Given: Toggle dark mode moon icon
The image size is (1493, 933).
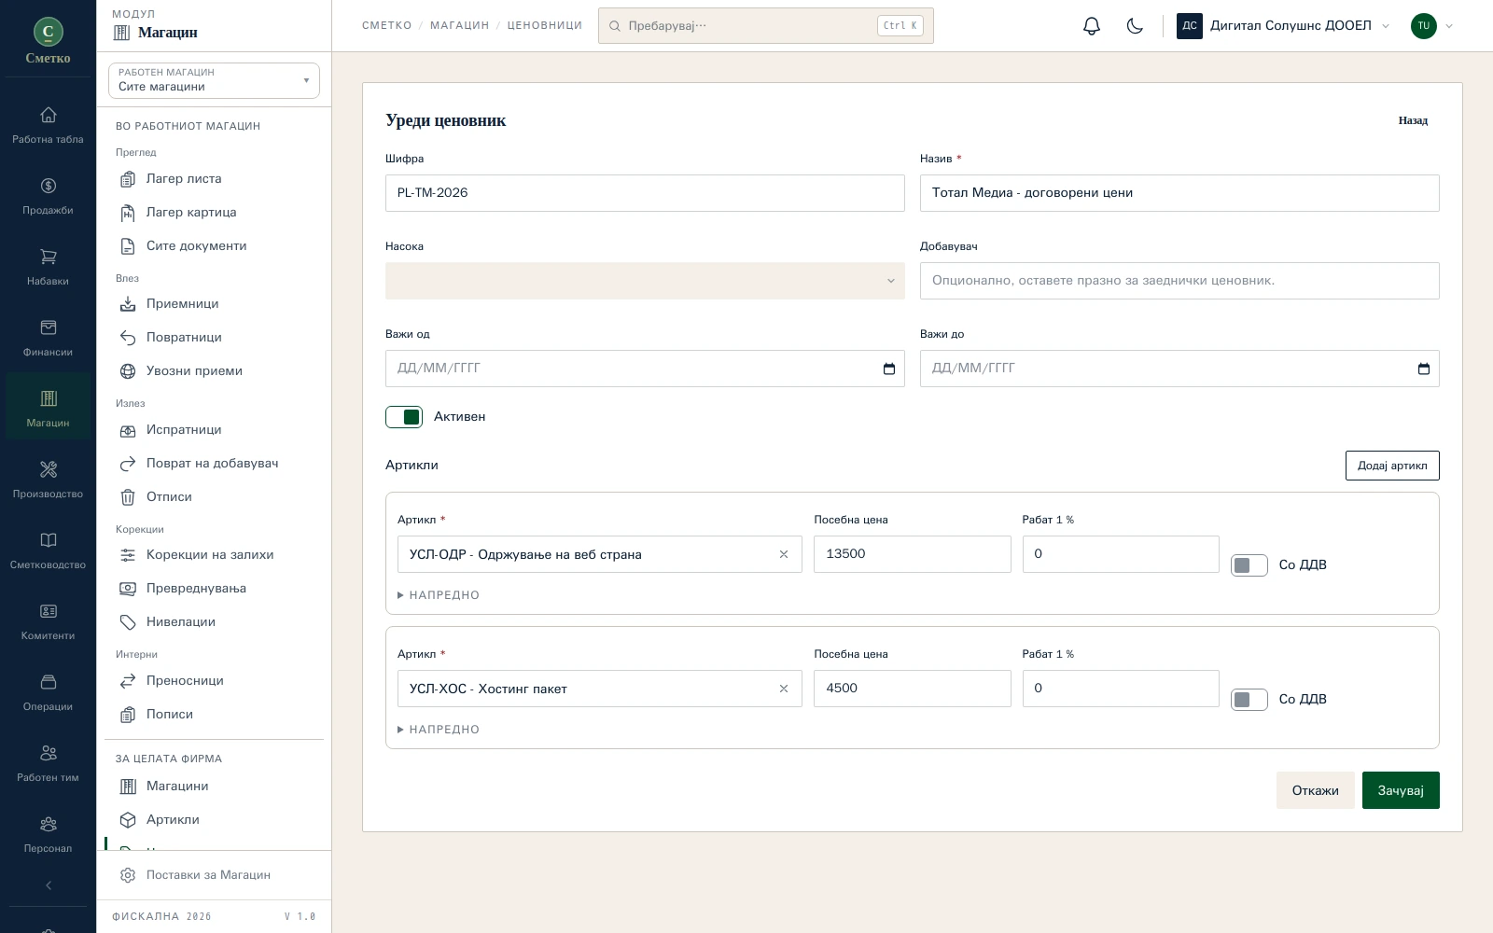Looking at the screenshot, I should [x=1135, y=26].
